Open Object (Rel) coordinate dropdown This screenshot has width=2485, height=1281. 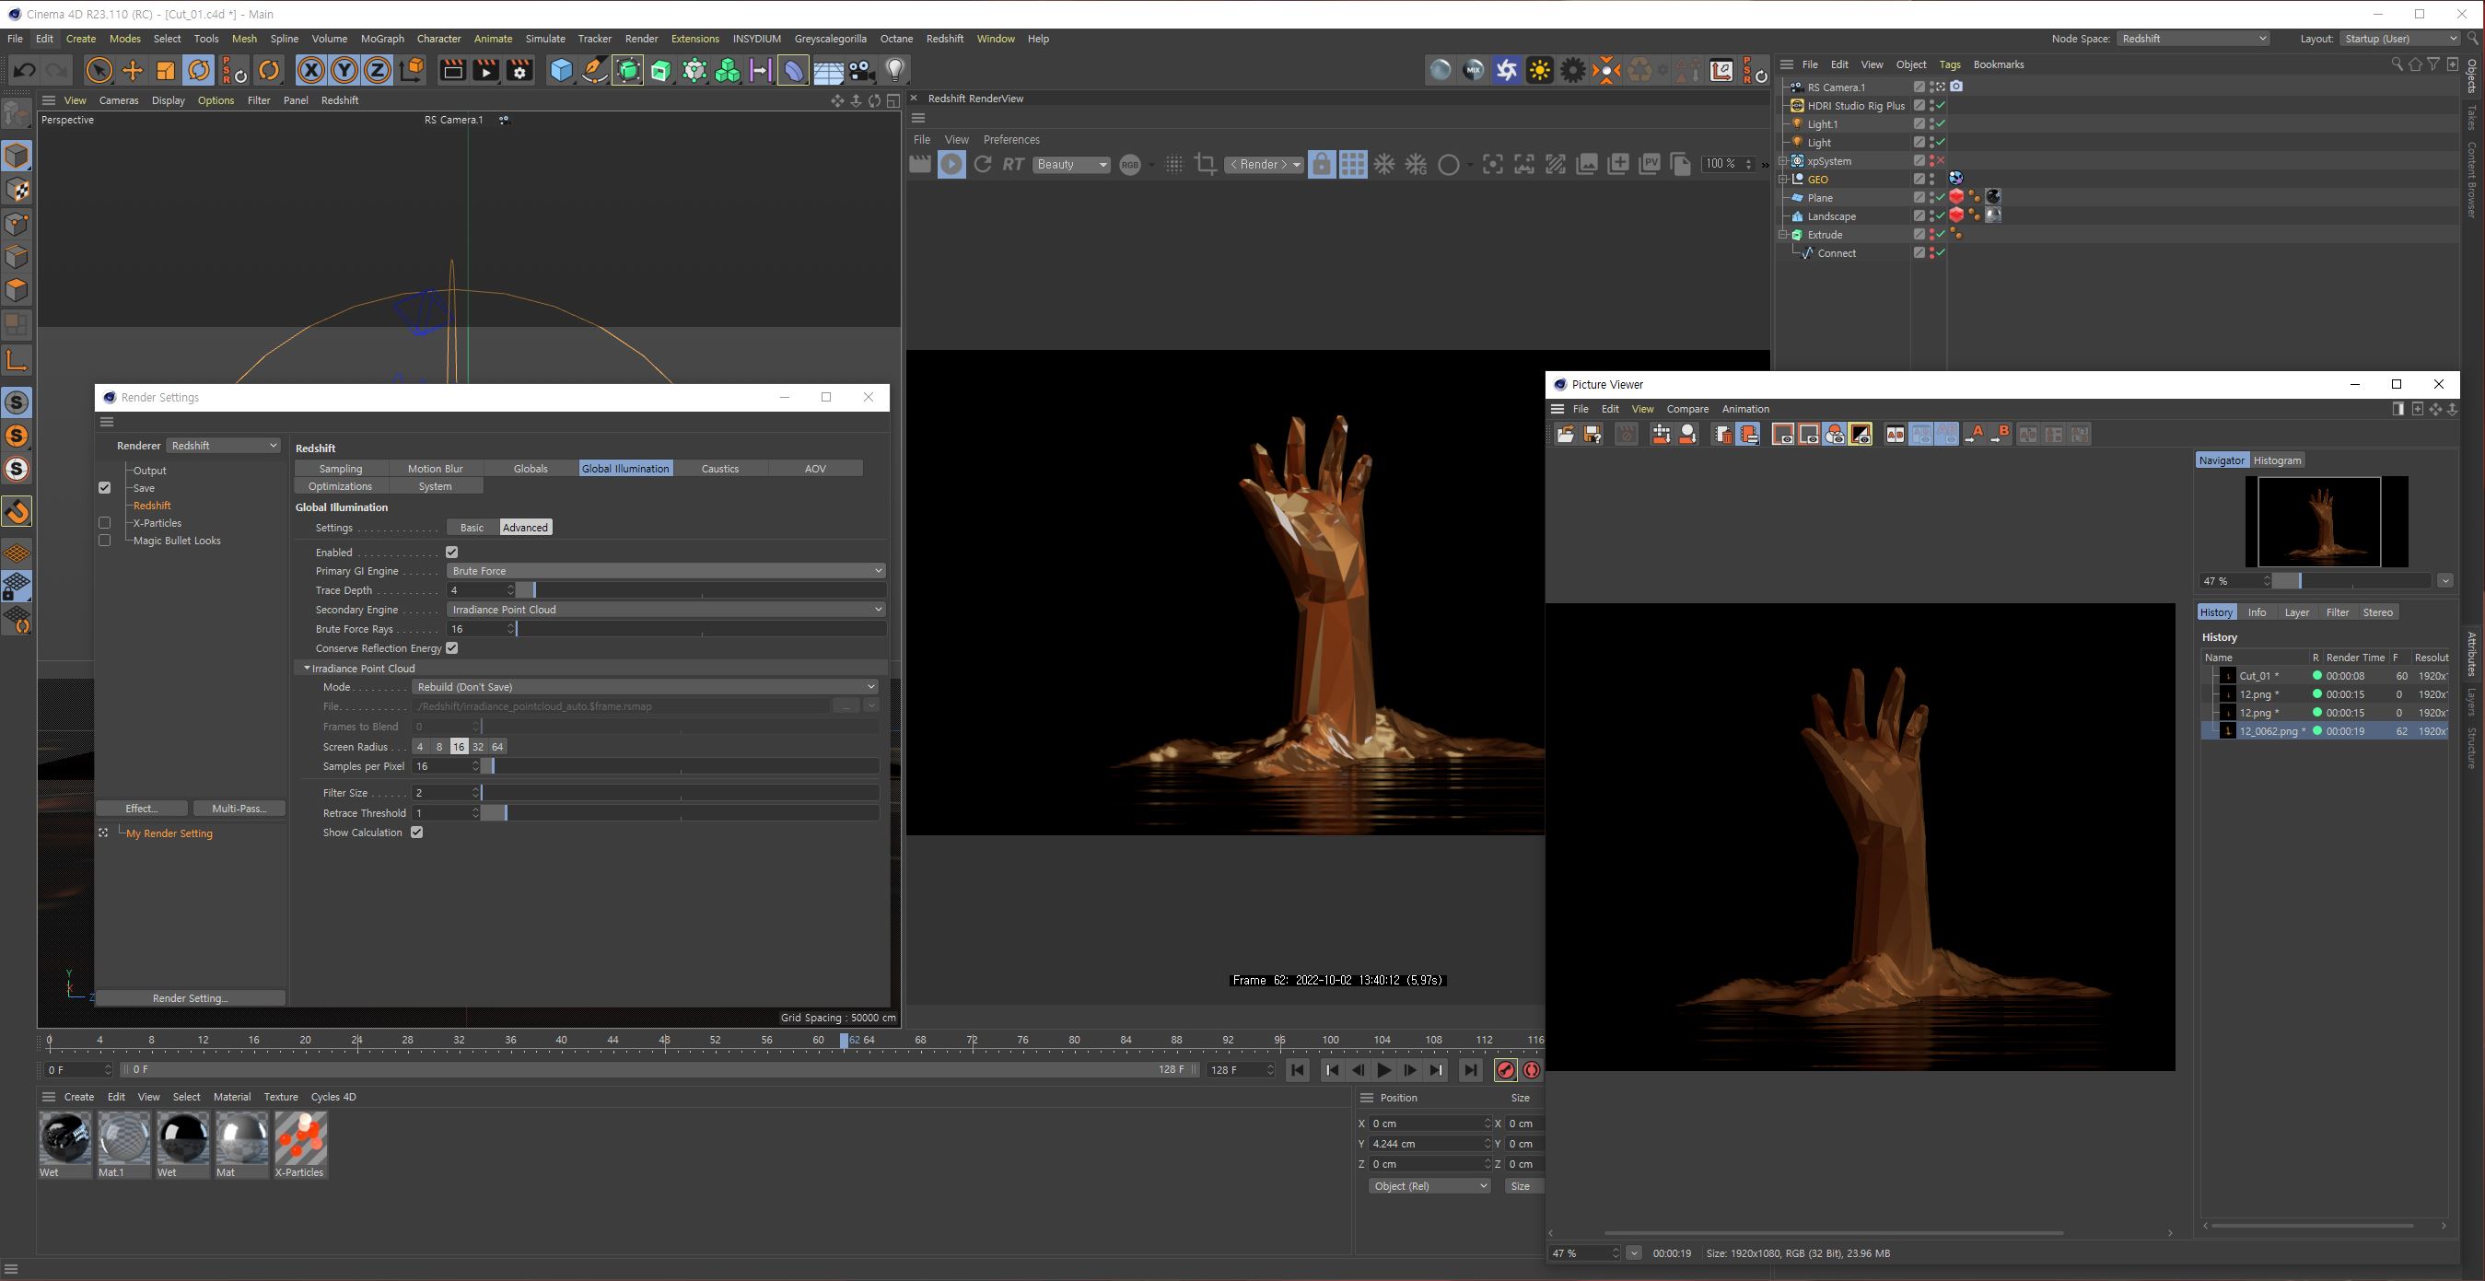pyautogui.click(x=1429, y=1186)
